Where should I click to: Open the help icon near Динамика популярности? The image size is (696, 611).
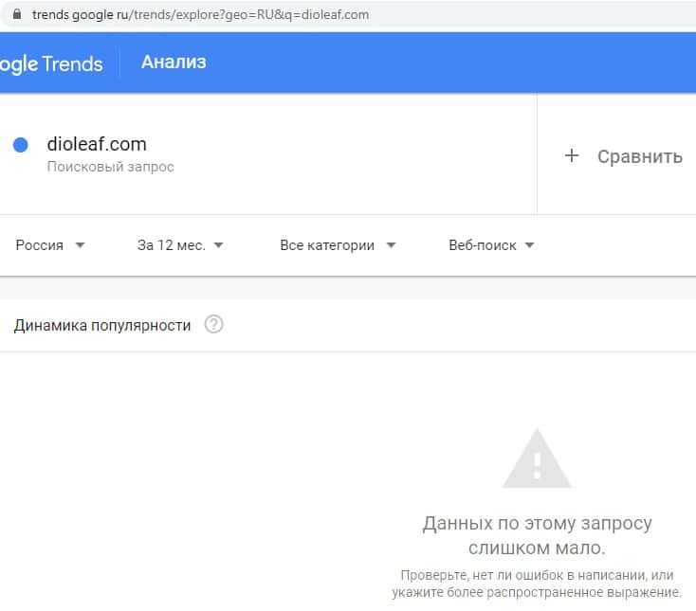pyautogui.click(x=213, y=325)
